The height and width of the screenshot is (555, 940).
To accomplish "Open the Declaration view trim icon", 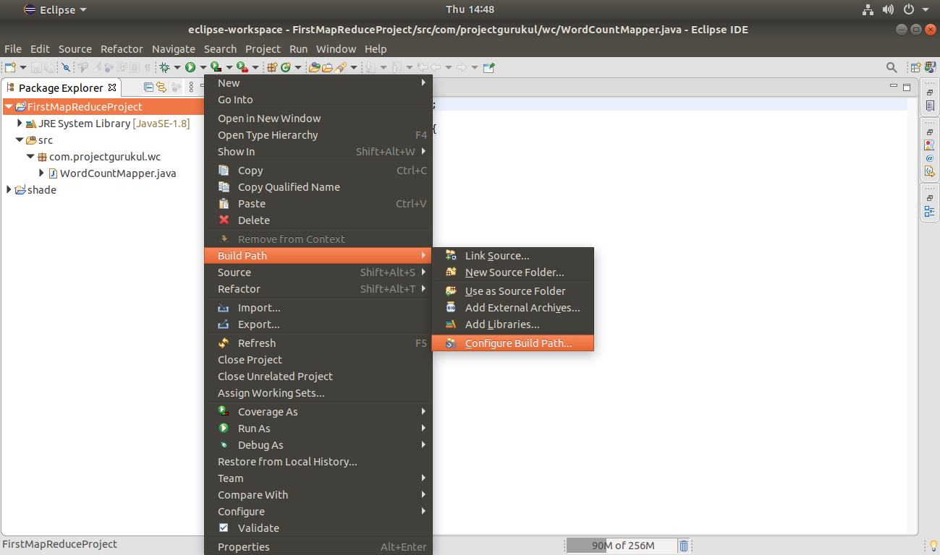I will (930, 171).
